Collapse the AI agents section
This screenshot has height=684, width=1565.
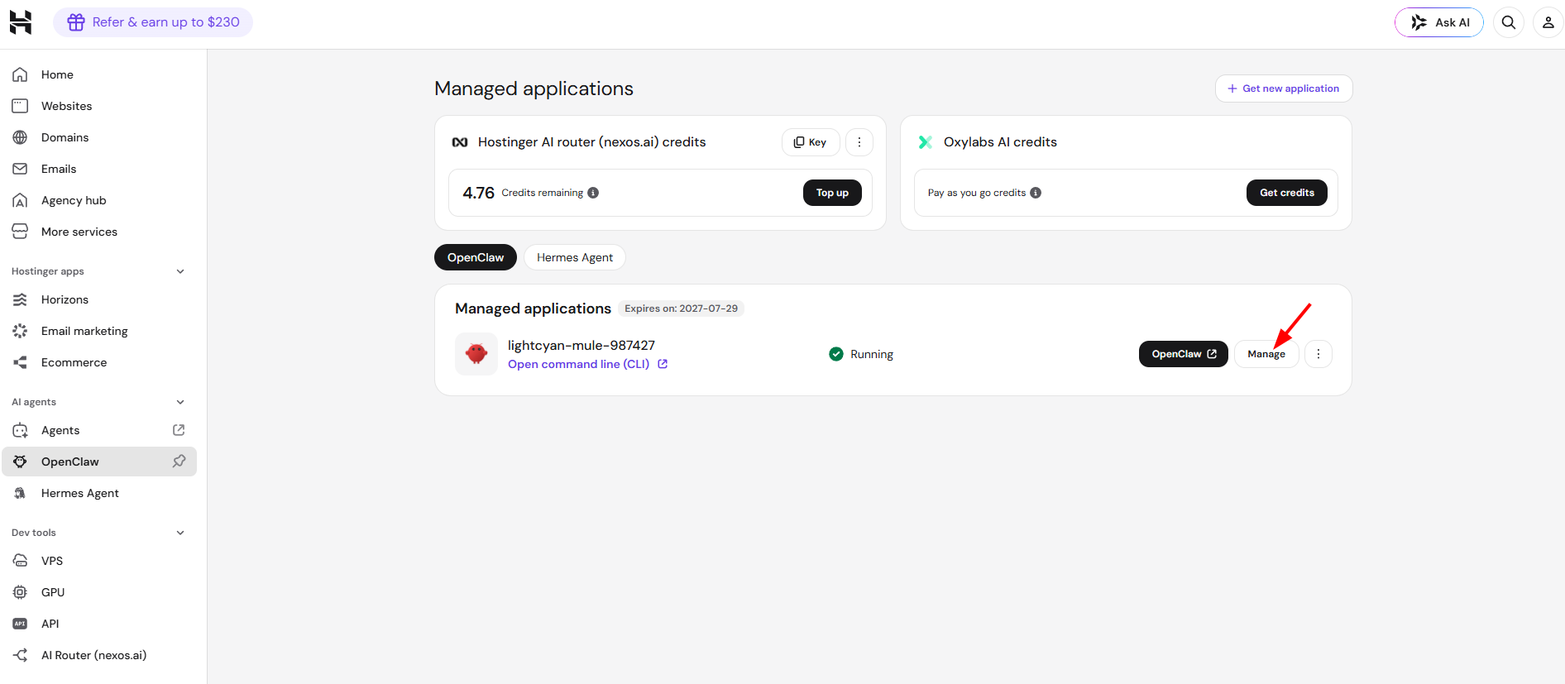pos(180,402)
